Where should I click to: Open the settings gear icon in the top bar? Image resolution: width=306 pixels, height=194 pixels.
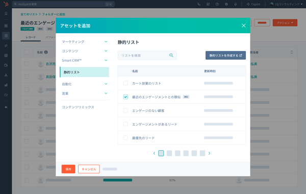point(226,4)
